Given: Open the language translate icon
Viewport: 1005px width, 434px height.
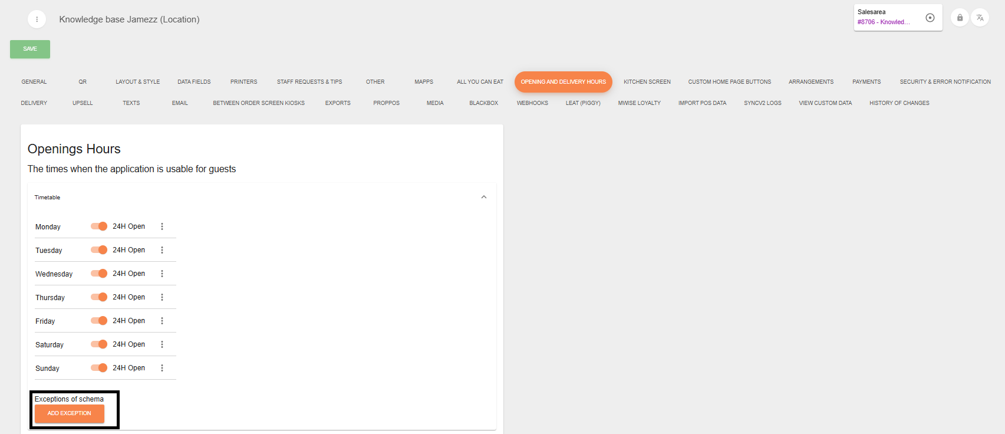Looking at the screenshot, I should click(980, 18).
